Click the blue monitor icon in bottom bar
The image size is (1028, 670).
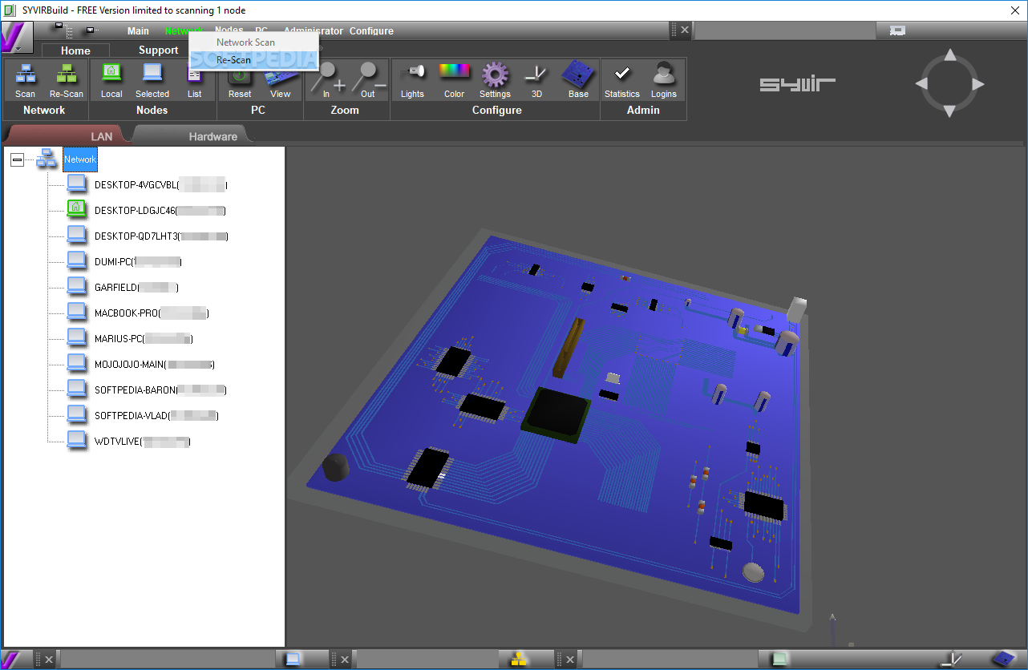[293, 659]
